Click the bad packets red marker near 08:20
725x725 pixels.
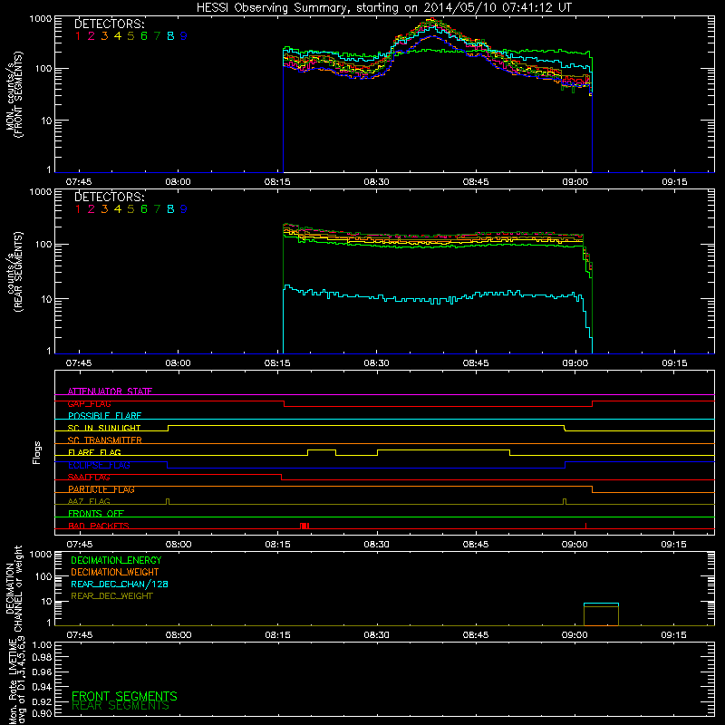coord(304,526)
